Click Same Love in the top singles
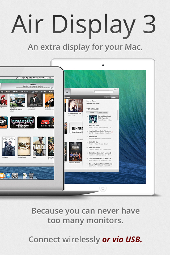Image resolution: width=170 pixels, height=255 pixels. tap(100, 153)
